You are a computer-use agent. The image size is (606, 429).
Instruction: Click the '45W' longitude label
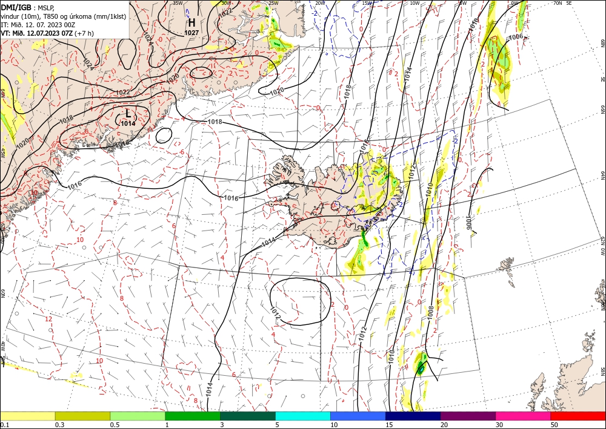[x=2, y=152]
